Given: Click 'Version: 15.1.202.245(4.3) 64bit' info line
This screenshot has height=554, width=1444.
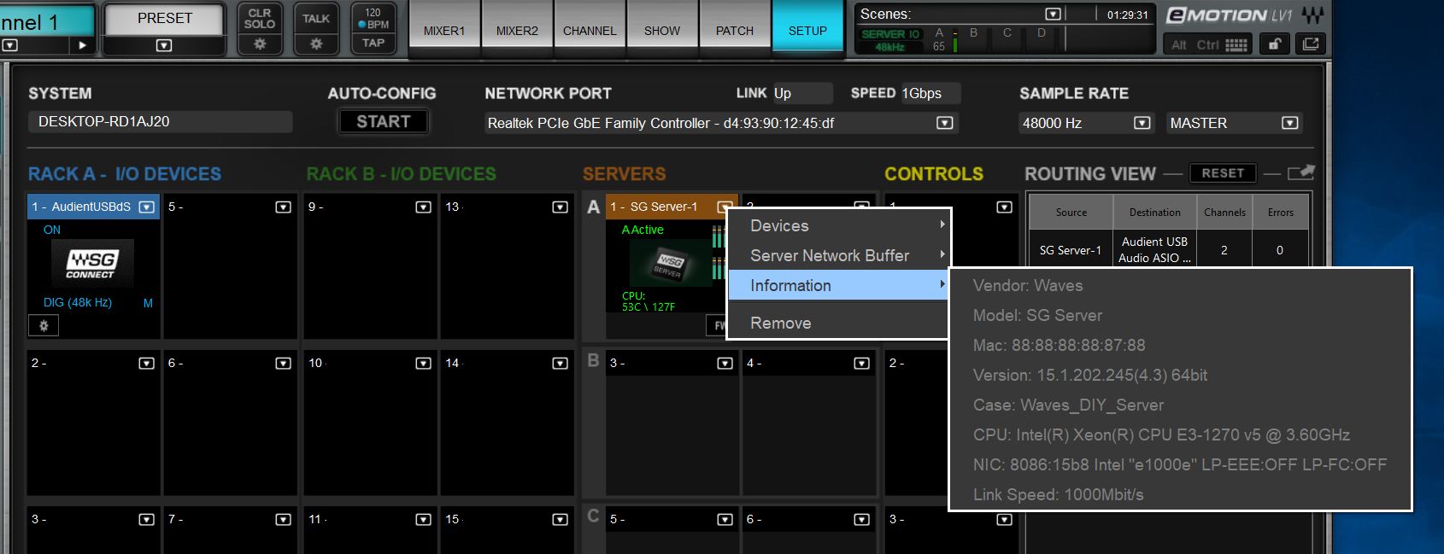Looking at the screenshot, I should (1090, 375).
